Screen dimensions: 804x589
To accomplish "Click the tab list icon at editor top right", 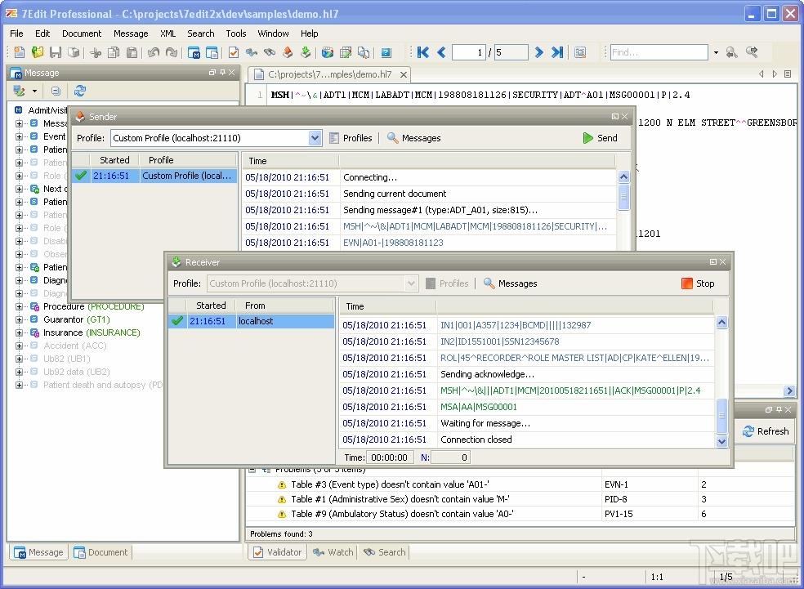I will [x=788, y=74].
